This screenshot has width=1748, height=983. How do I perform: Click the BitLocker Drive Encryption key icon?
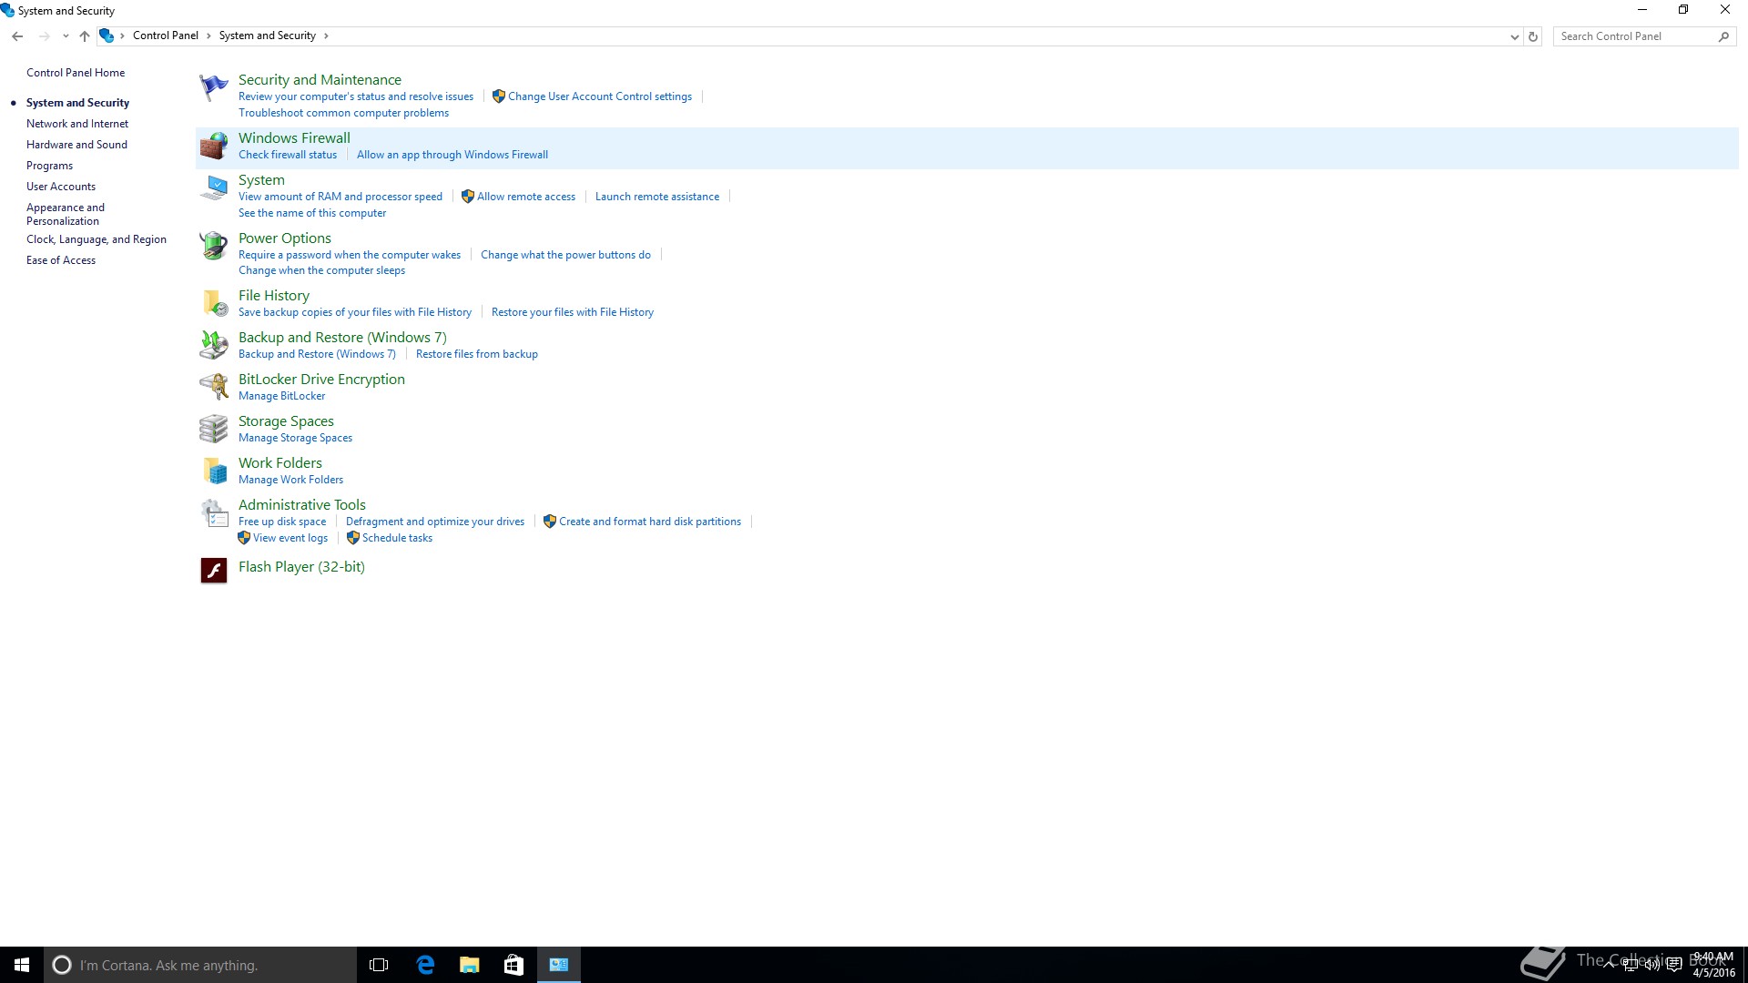(214, 387)
